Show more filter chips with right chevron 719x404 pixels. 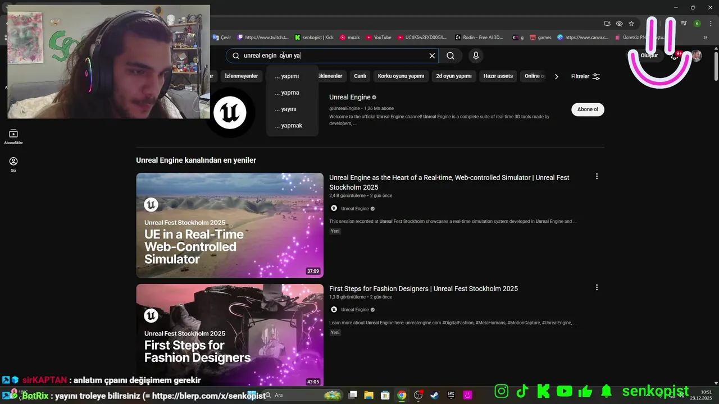(557, 76)
